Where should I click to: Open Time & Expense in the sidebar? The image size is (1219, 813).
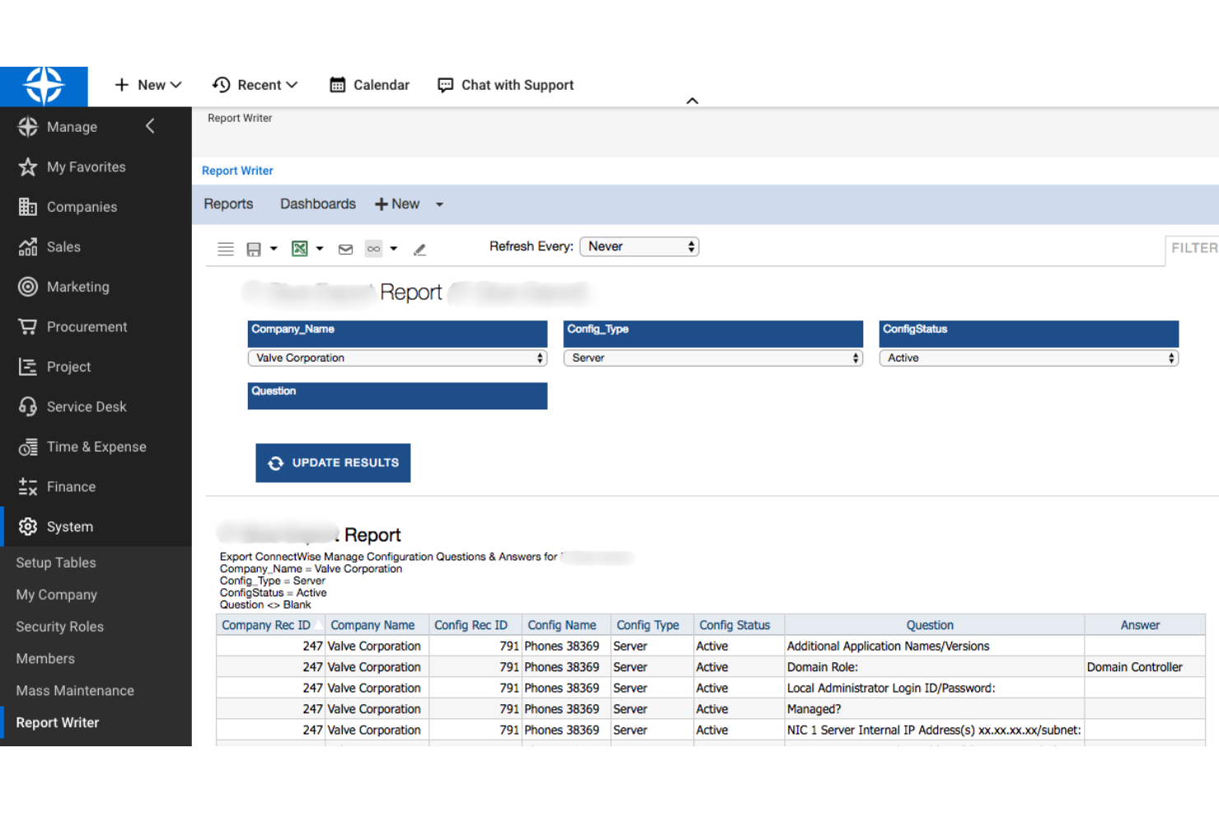click(x=96, y=446)
